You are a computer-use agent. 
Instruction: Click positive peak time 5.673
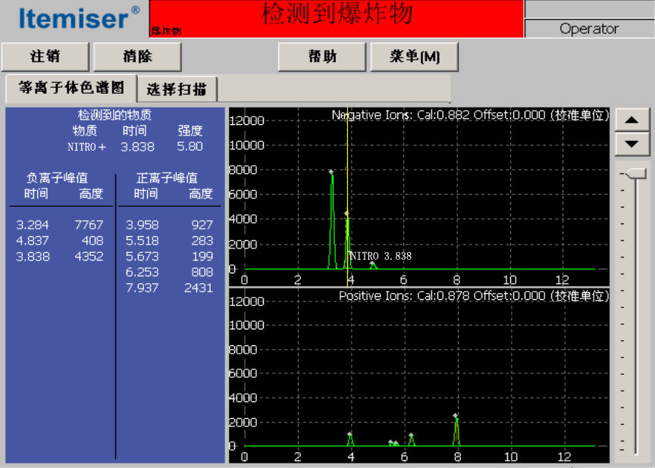[x=142, y=257]
